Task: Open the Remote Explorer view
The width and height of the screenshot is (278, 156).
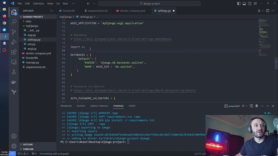Action: (x=14, y=62)
